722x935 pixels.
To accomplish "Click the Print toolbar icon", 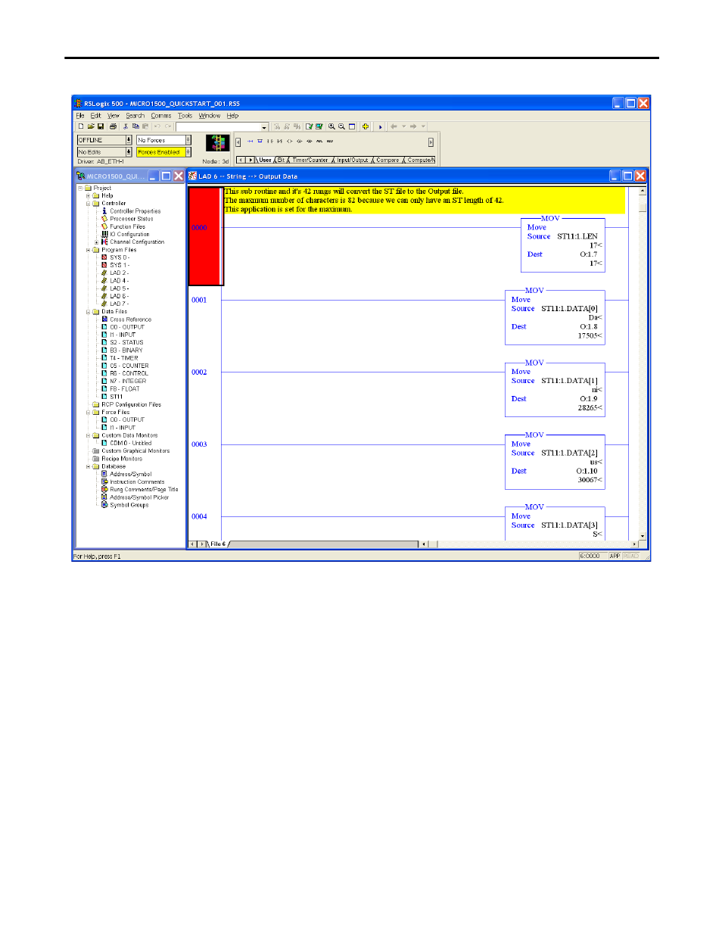I will coord(113,126).
